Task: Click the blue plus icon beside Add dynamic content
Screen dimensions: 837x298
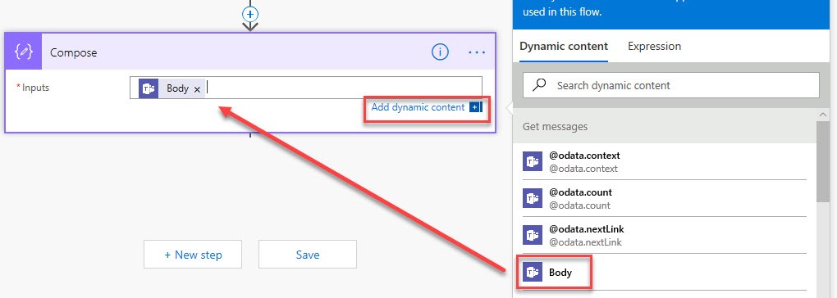Action: [475, 107]
